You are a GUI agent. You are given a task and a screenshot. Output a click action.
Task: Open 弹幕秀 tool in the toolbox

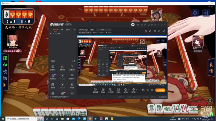coord(72,86)
